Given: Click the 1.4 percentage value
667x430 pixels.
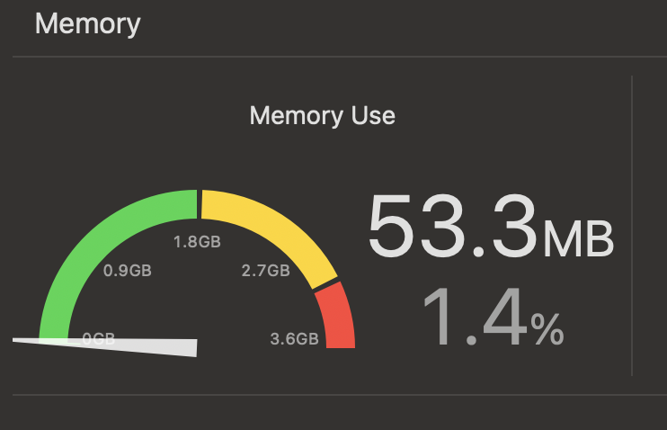Looking at the screenshot, I should point(476,317).
